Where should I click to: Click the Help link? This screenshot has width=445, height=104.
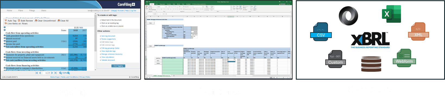coord(127,11)
